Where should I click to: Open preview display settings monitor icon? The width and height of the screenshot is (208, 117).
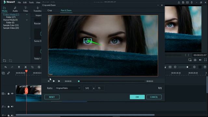[190, 60]
